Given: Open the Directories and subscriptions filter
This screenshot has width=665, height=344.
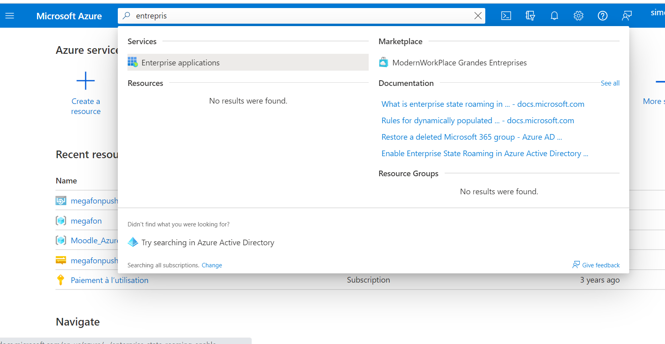Looking at the screenshot, I should tap(530, 16).
